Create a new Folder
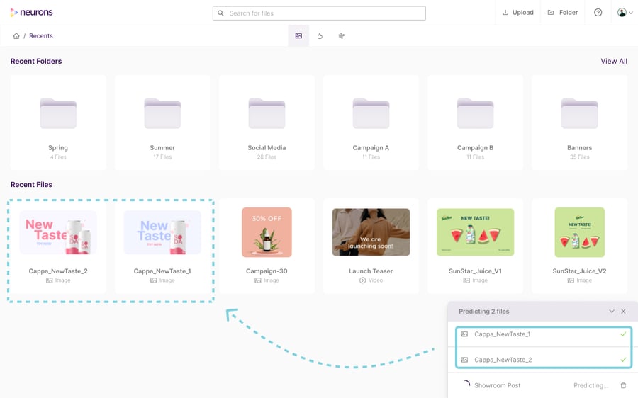This screenshot has height=398, width=638. click(x=563, y=13)
